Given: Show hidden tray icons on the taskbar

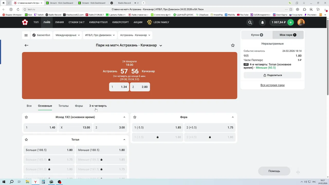Looking at the screenshot, I should tap(302, 182).
